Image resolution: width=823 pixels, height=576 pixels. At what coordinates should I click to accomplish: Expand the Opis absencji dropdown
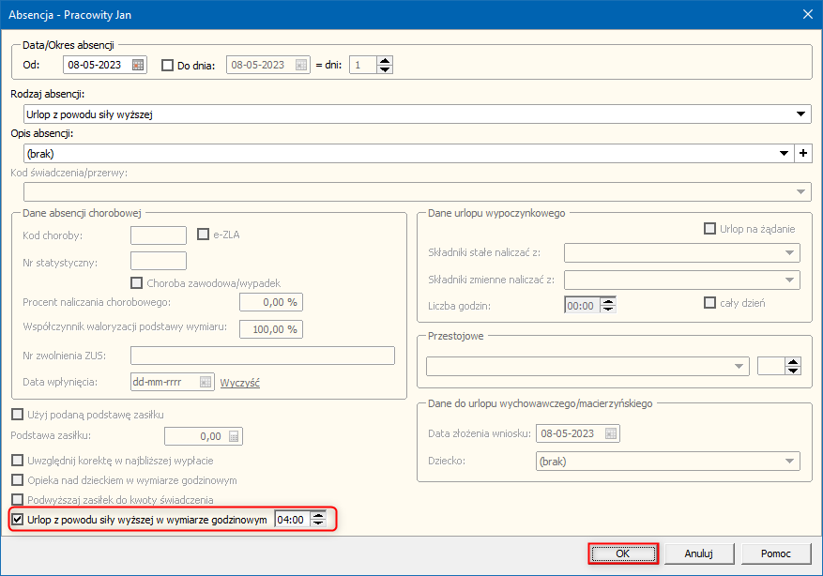coord(784,153)
